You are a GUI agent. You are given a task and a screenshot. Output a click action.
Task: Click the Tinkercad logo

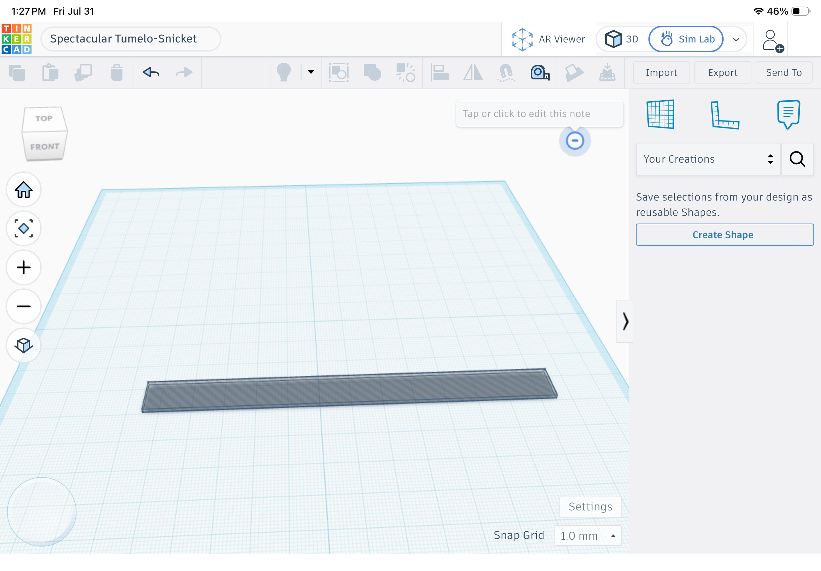coord(16,39)
